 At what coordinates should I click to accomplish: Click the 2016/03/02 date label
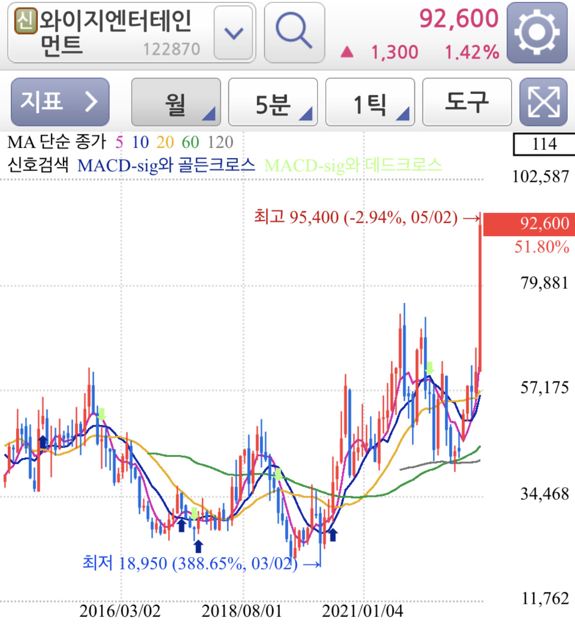(x=120, y=611)
